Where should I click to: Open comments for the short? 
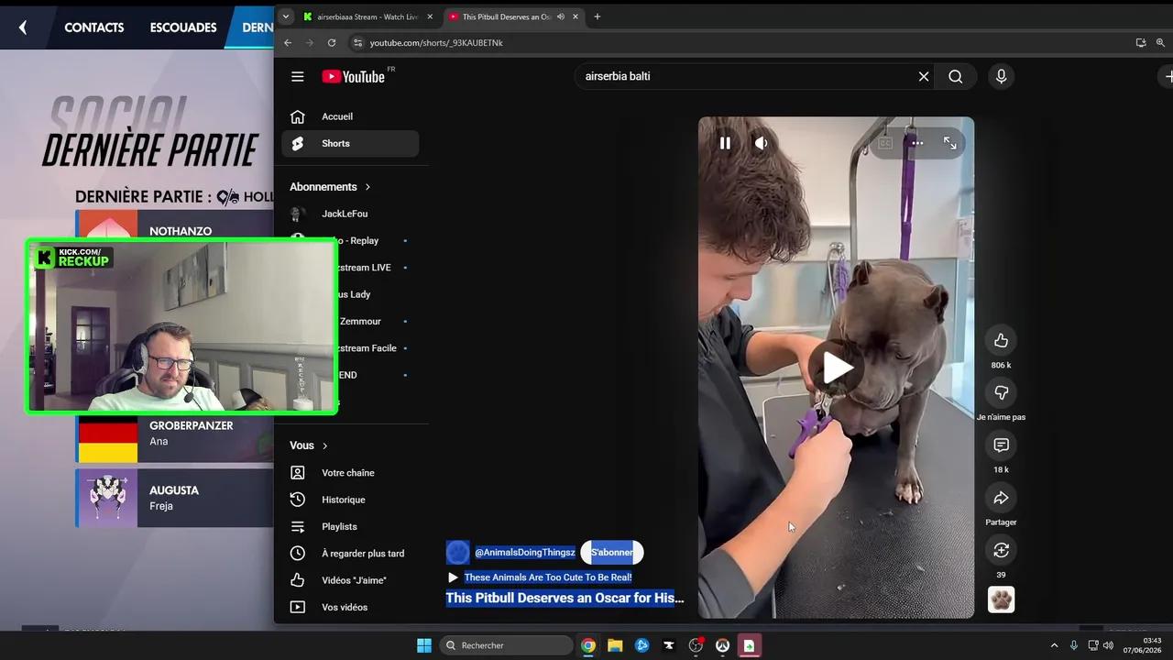click(1001, 445)
